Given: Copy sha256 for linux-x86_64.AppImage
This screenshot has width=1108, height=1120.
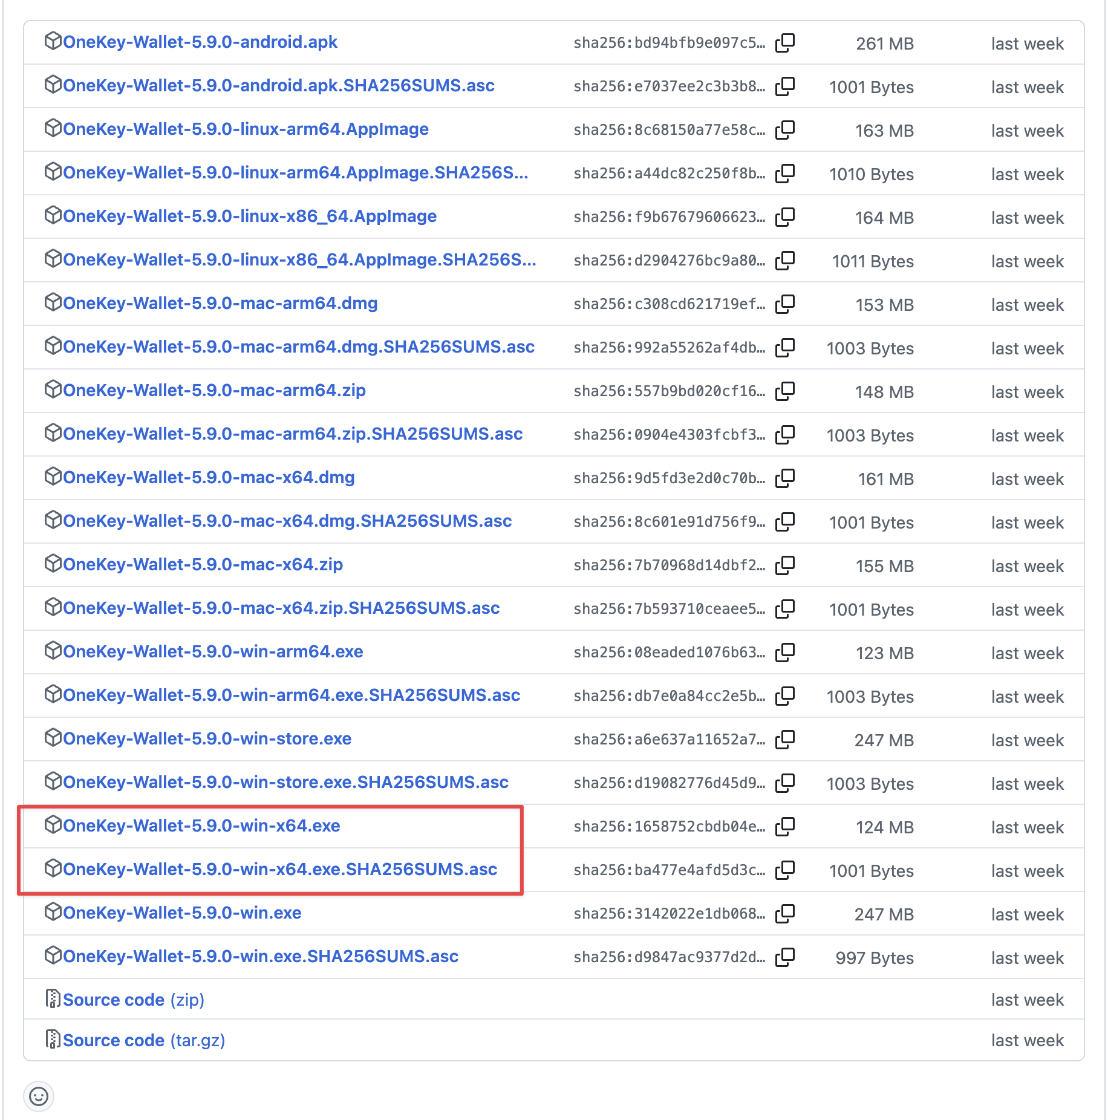Looking at the screenshot, I should point(785,217).
